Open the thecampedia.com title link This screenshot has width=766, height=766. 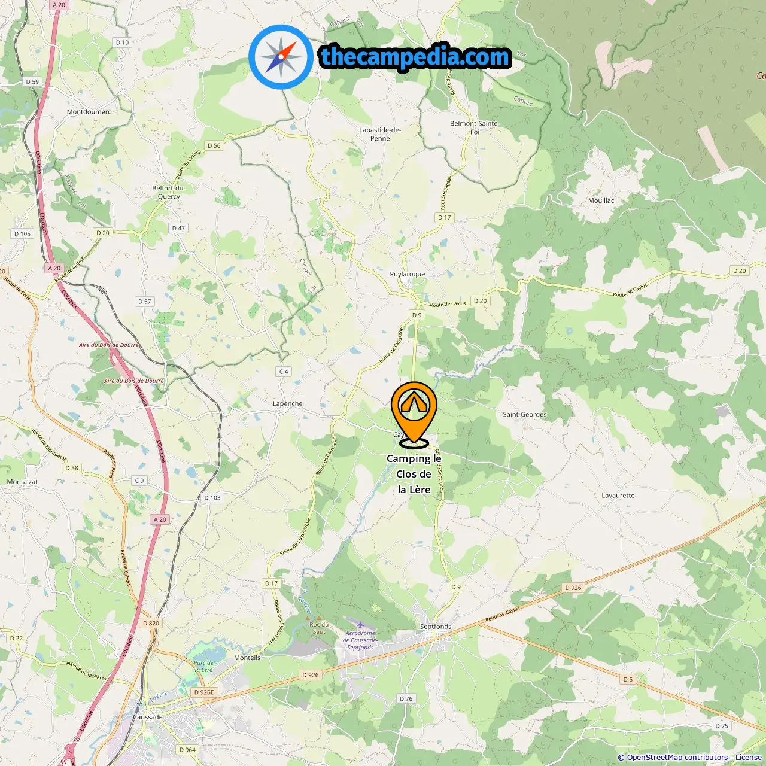point(415,57)
